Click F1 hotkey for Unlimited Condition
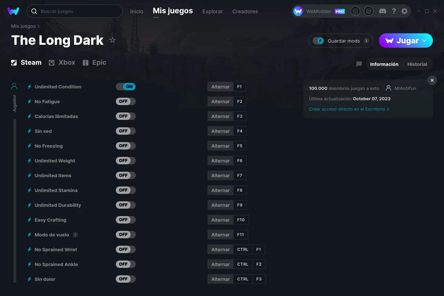 (x=239, y=87)
